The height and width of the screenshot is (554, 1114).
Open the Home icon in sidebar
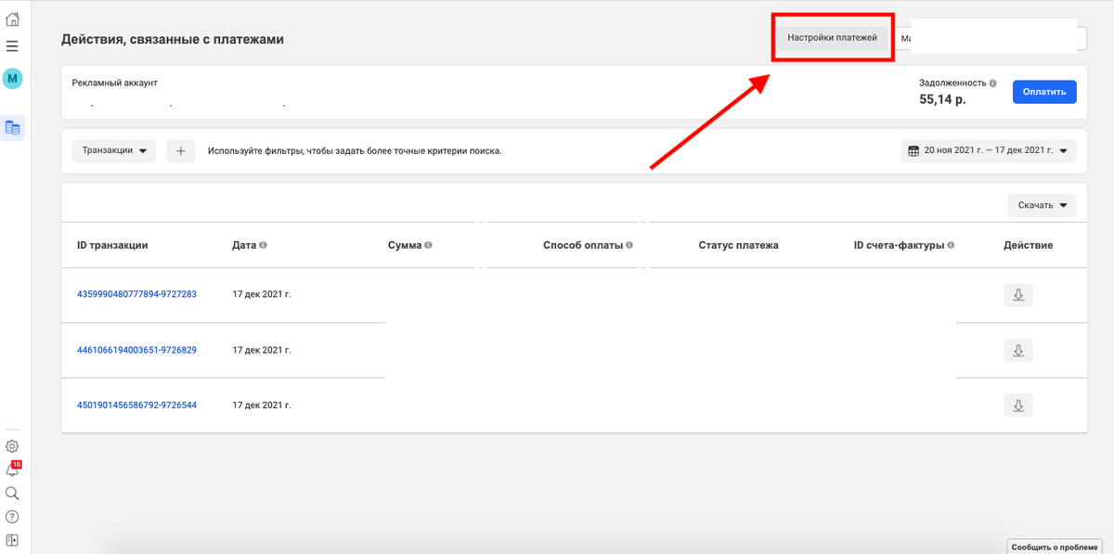tap(12, 19)
